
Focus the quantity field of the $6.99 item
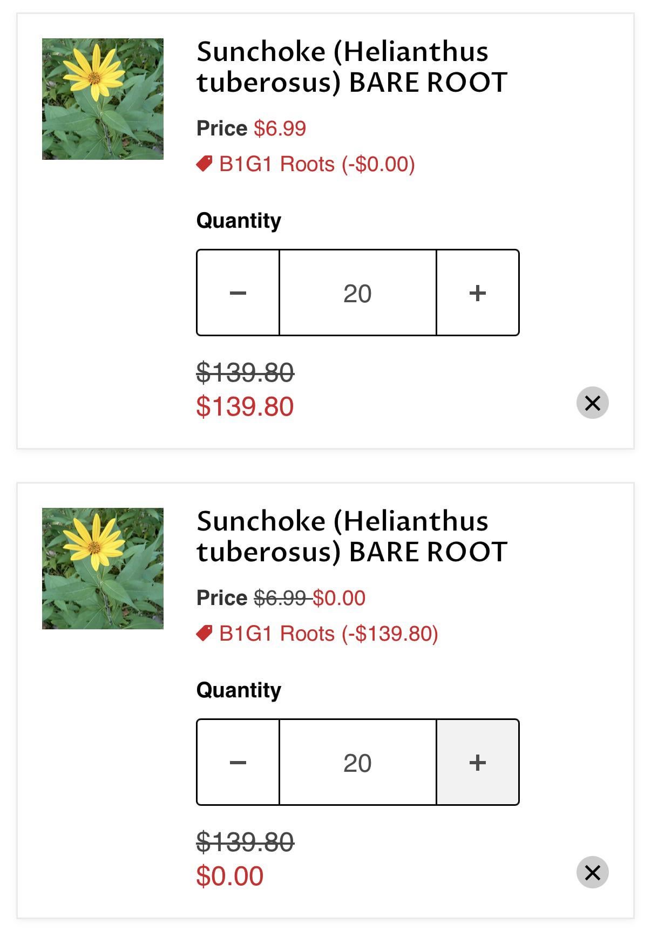357,293
